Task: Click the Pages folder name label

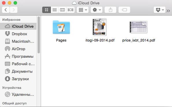Action: click(x=61, y=40)
